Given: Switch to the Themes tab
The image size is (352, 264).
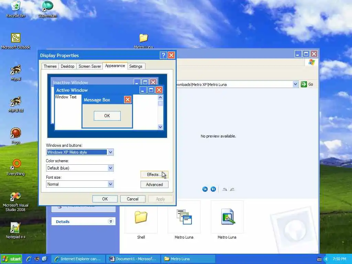Looking at the screenshot, I should (x=50, y=66).
